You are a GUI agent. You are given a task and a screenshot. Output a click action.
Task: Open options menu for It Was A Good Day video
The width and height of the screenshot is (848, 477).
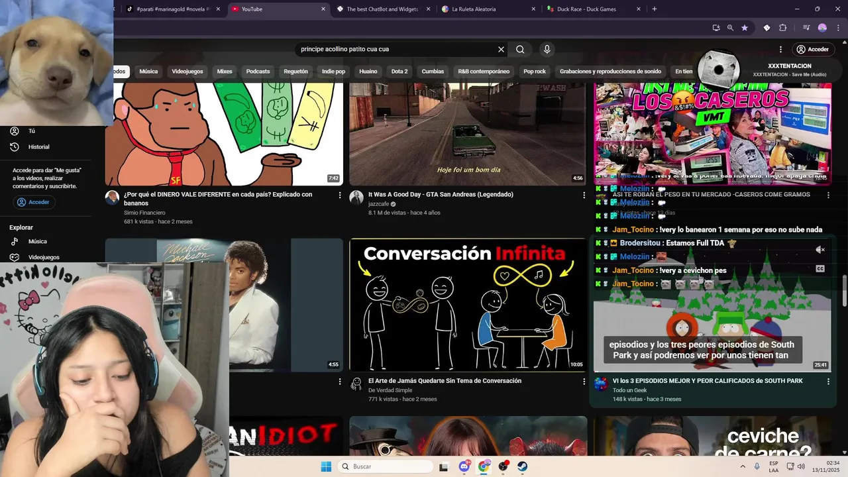tap(584, 195)
